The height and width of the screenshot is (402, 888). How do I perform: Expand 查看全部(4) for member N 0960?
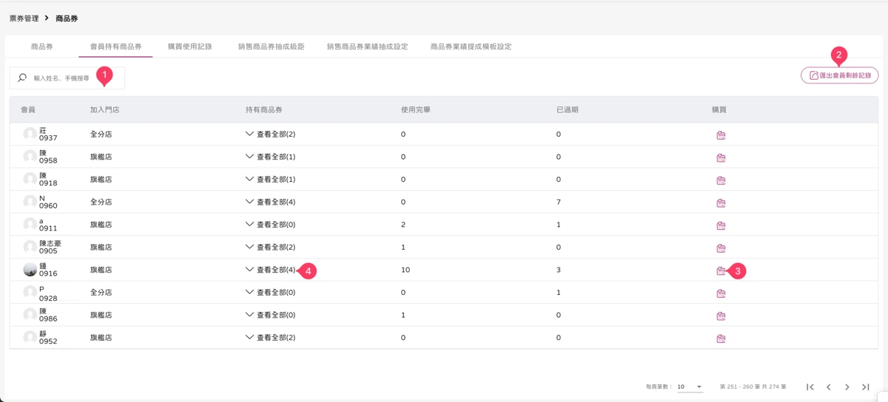[x=270, y=202]
